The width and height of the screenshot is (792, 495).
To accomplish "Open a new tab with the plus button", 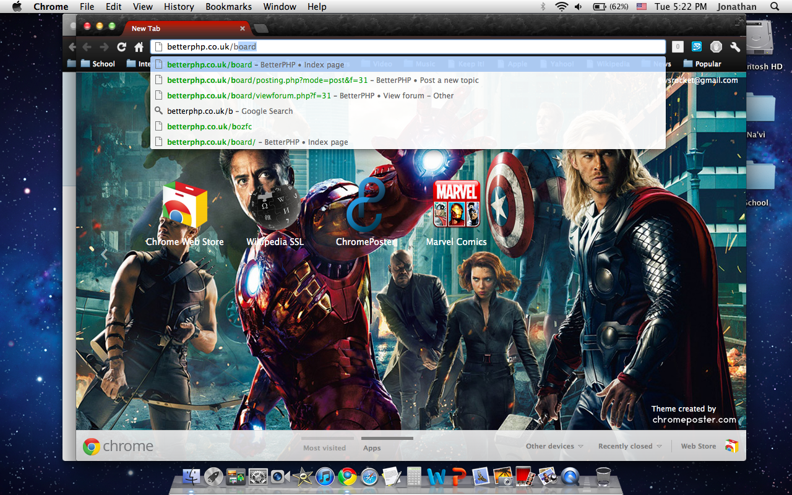I will [x=261, y=28].
